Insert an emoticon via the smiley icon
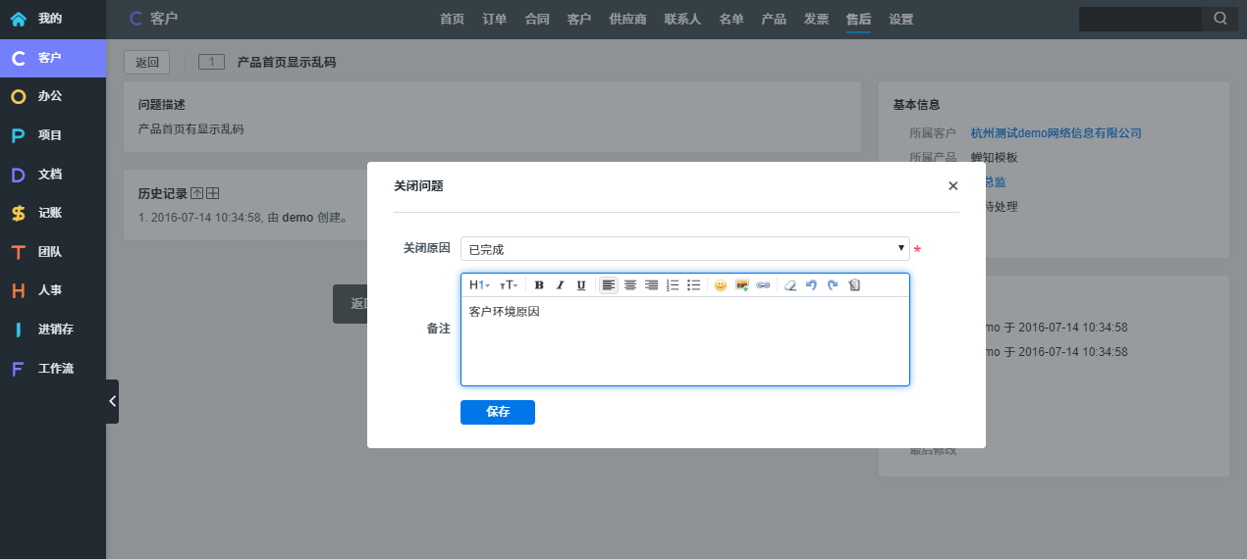The height and width of the screenshot is (559, 1247). 720,285
